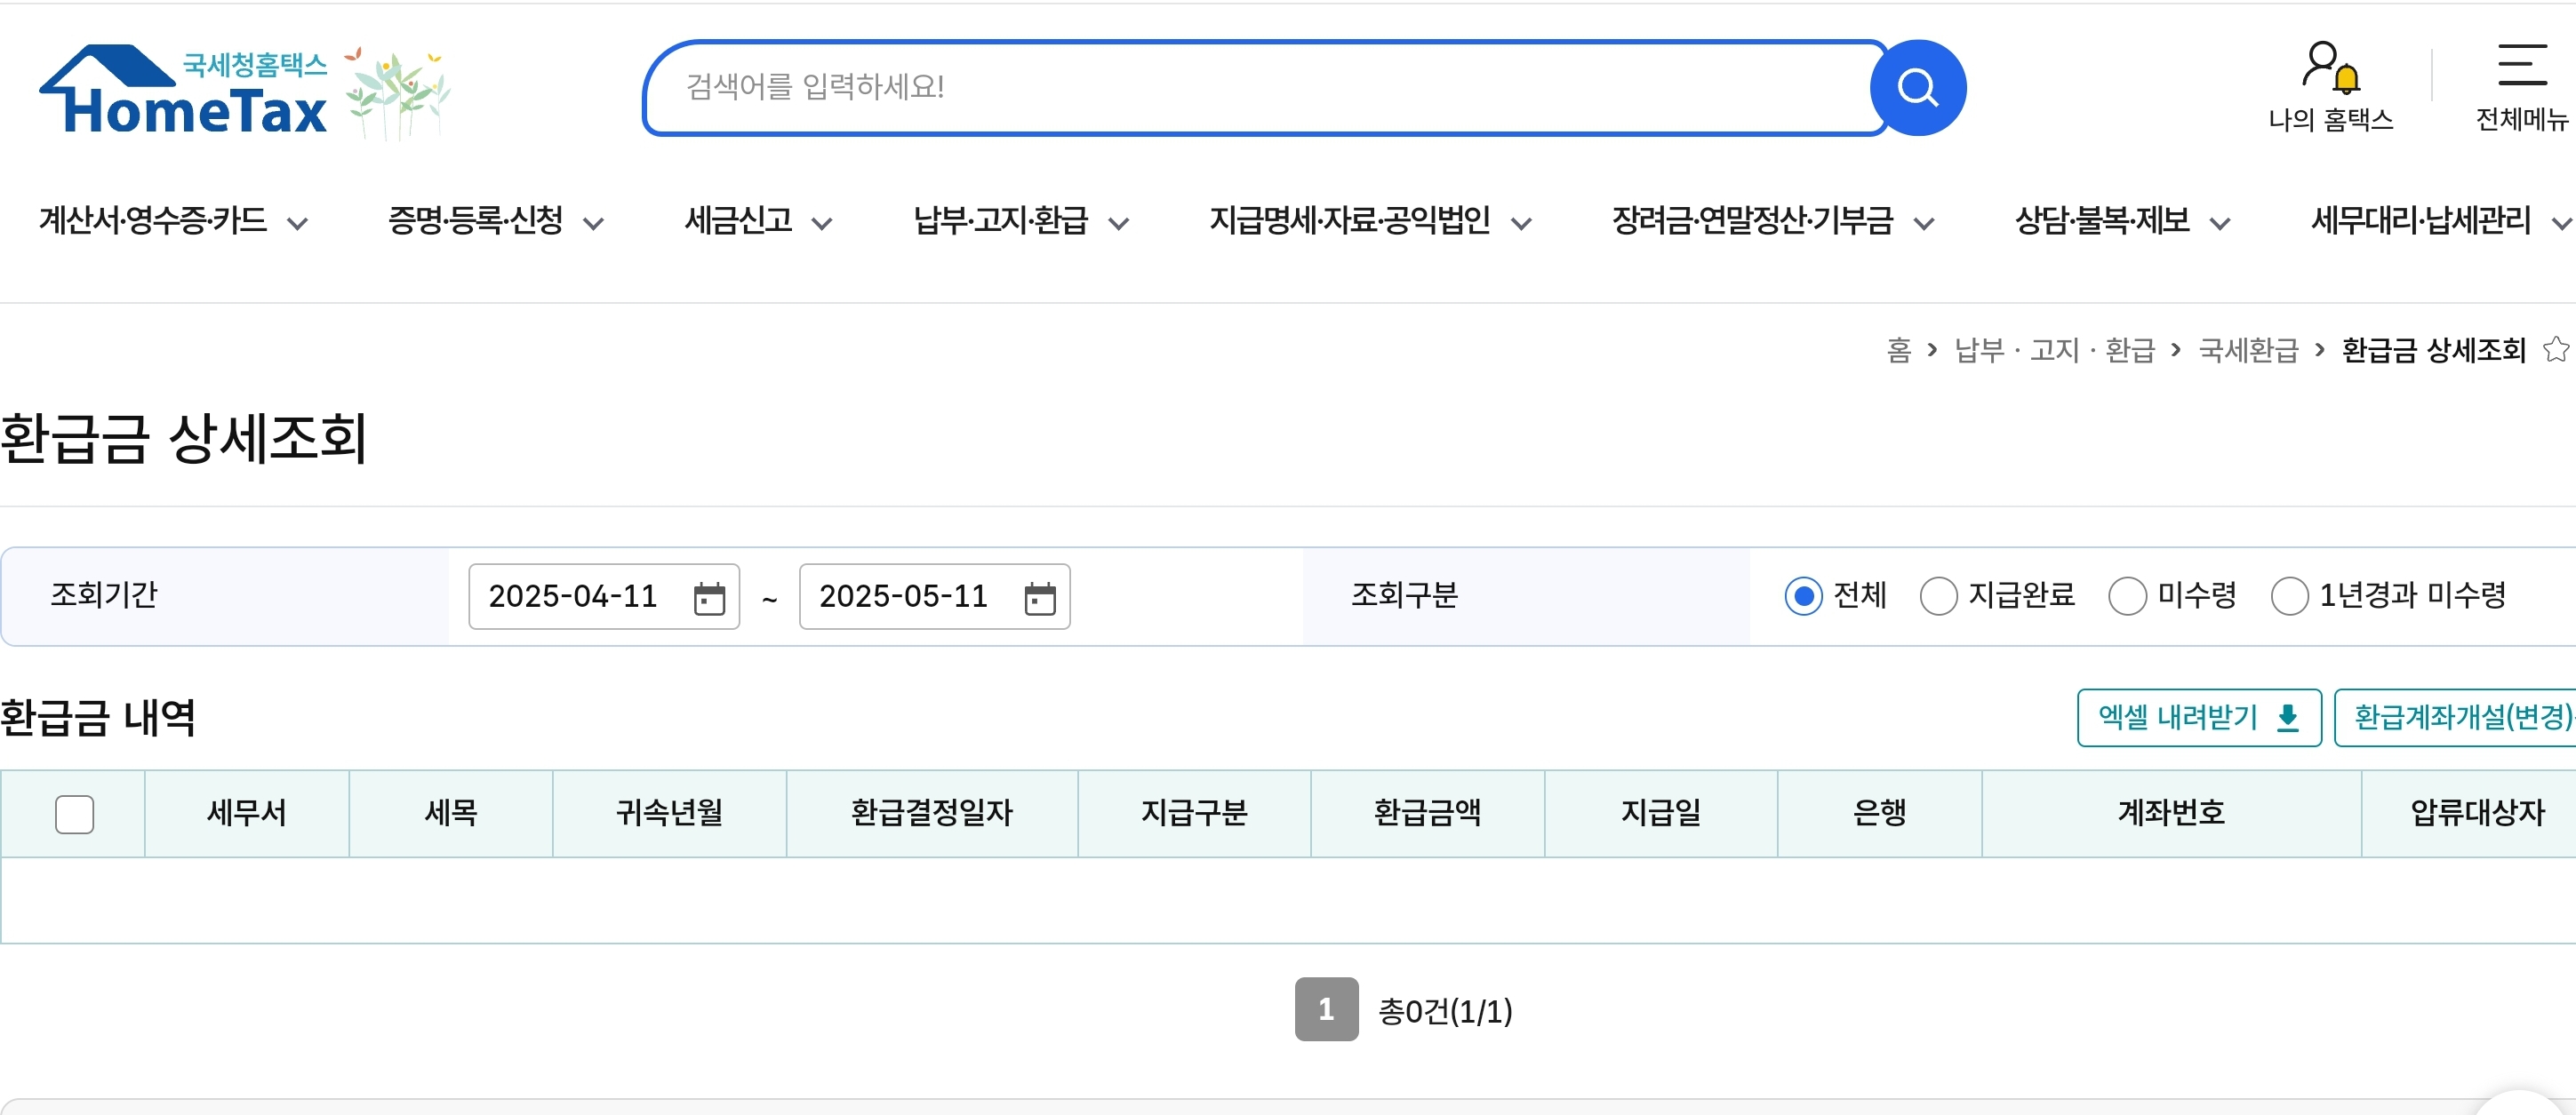Expand the 세금신고 dropdown menu
The width and height of the screenshot is (2576, 1115).
[757, 221]
